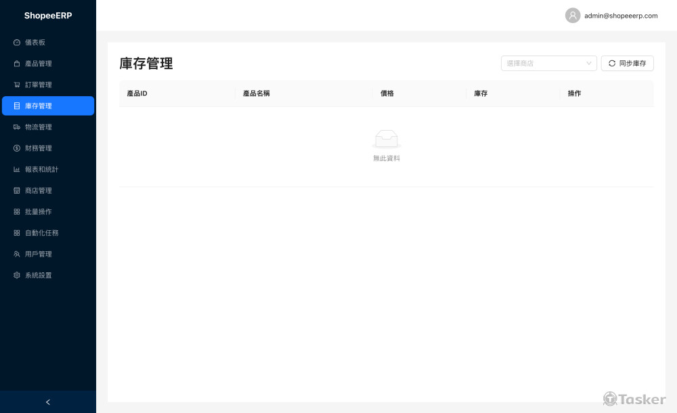Click the inventory list icon beside 庫存管理

tap(17, 106)
